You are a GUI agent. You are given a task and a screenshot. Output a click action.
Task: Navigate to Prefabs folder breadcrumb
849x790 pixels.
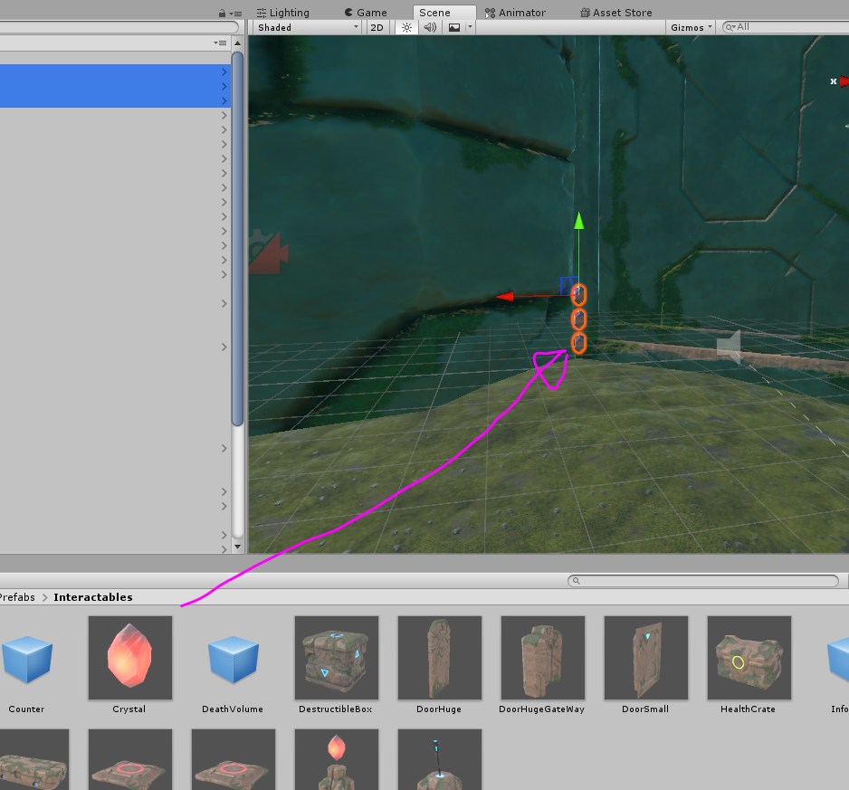(x=17, y=596)
